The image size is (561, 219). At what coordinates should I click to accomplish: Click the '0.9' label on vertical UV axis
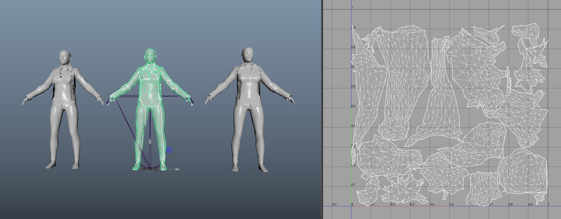pos(354,27)
